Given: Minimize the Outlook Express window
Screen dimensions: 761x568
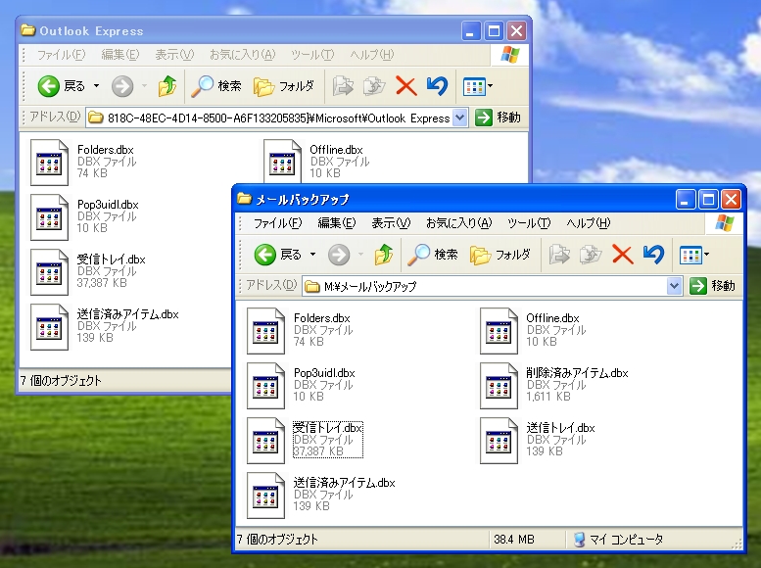Looking at the screenshot, I should [x=470, y=31].
